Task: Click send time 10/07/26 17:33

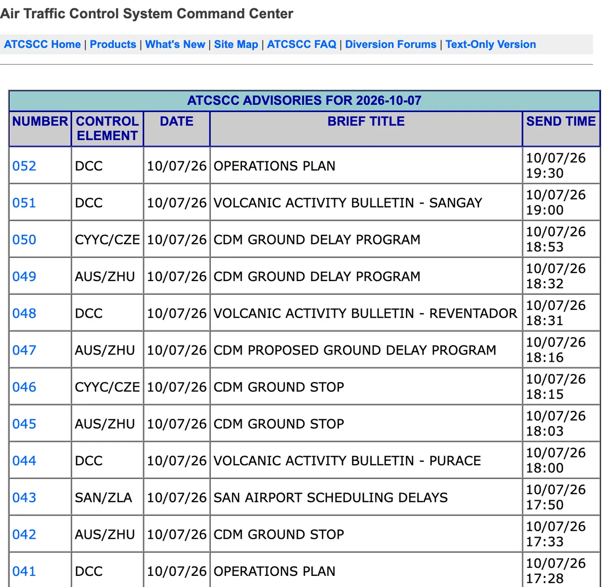Action: click(x=556, y=534)
